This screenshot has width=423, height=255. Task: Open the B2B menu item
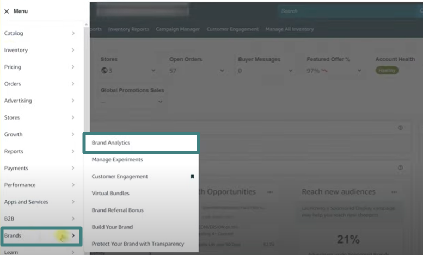click(x=9, y=219)
